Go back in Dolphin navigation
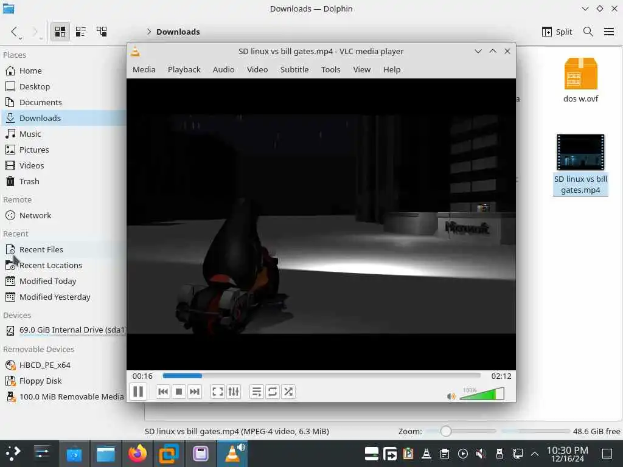The image size is (623, 467). (15, 32)
